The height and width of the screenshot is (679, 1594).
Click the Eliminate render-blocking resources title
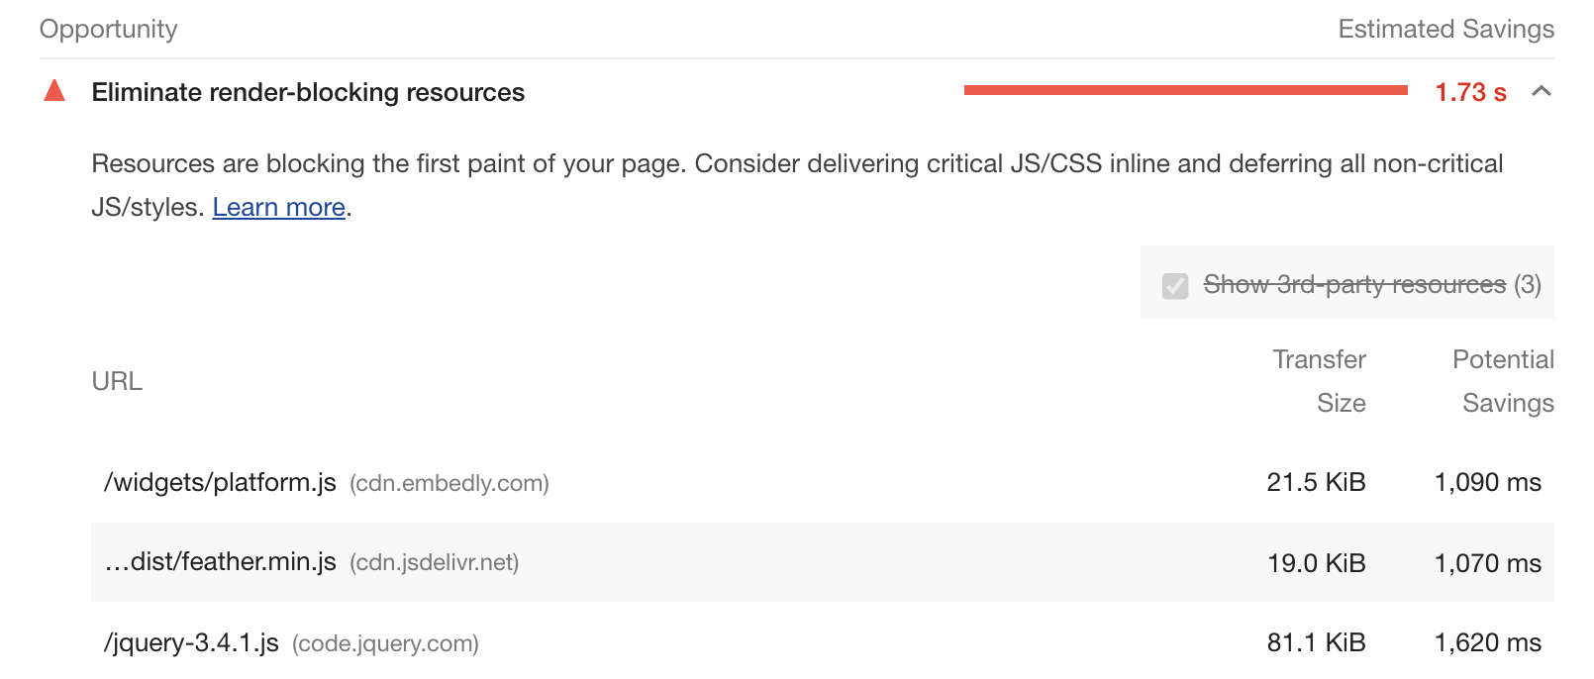point(308,92)
